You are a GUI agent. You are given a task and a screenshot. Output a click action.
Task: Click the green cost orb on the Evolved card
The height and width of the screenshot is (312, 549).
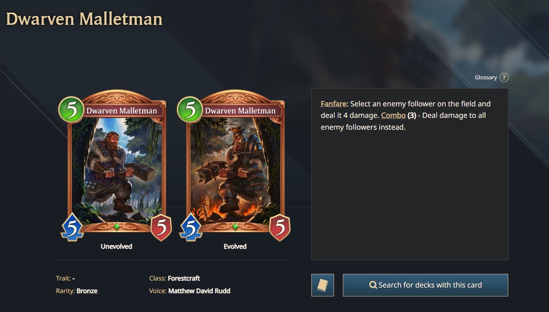click(190, 109)
